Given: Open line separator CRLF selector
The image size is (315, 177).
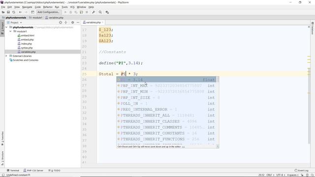Looking at the screenshot, I should click(270, 175).
